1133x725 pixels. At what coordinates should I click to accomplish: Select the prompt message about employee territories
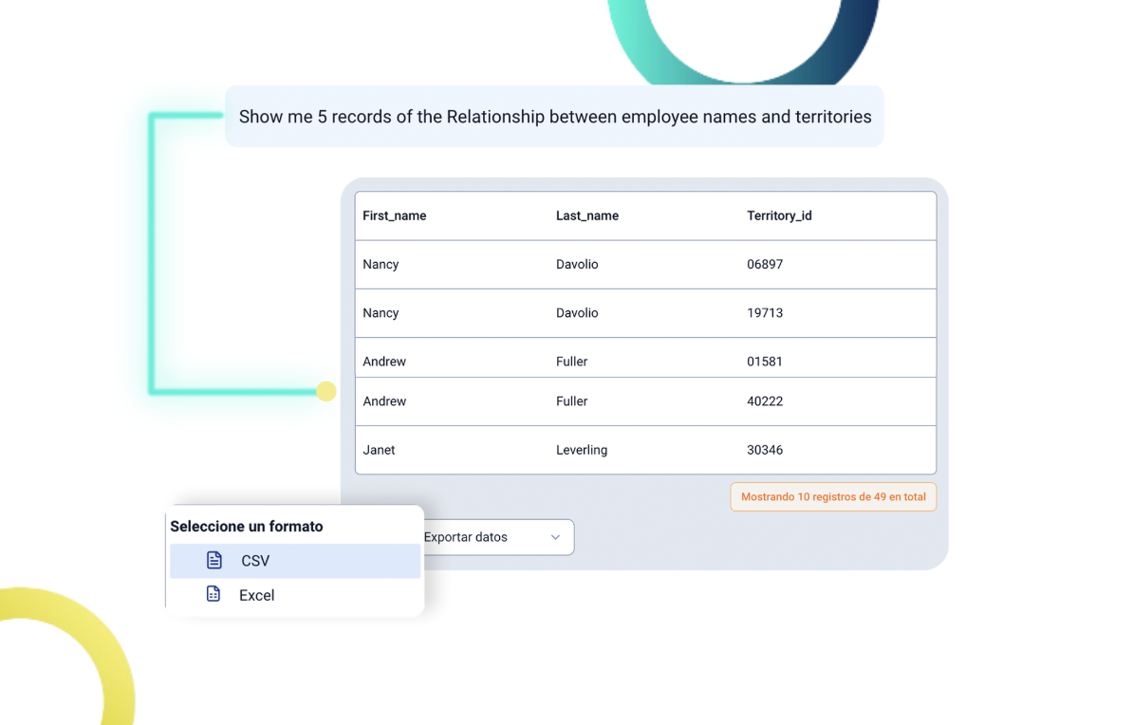(x=554, y=117)
